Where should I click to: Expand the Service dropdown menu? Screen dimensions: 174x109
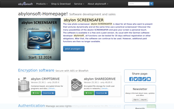tap(79, 4)
